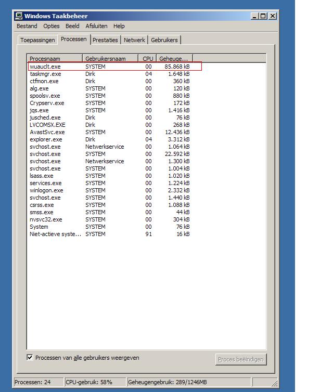Select the Processen tab

click(74, 39)
